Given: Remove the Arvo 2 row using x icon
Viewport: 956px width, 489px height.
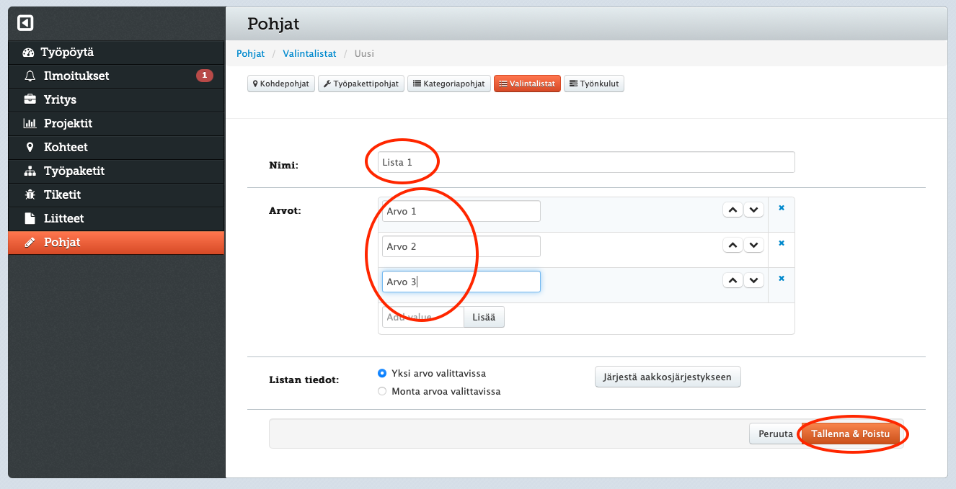Looking at the screenshot, I should [x=781, y=243].
